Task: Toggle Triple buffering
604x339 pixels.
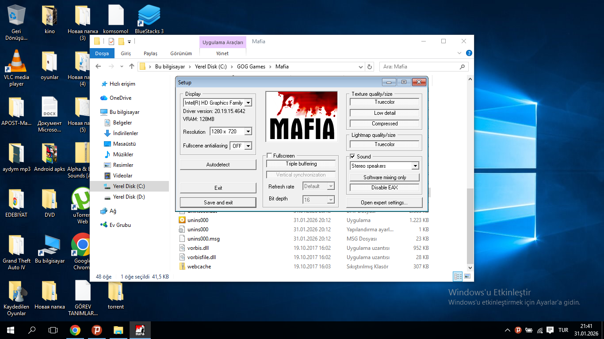Action: 301,164
